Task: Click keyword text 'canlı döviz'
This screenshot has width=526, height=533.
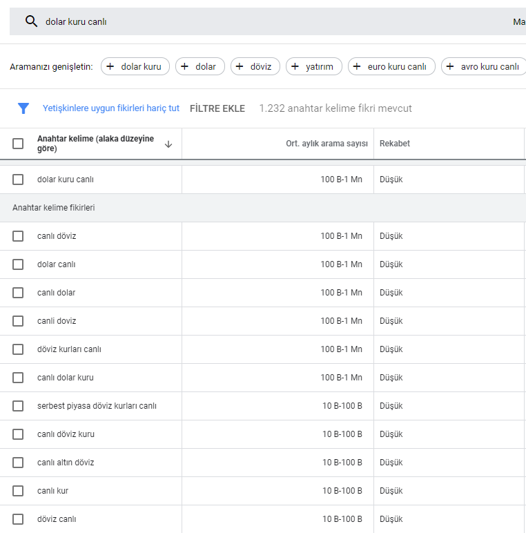Action: coord(57,236)
